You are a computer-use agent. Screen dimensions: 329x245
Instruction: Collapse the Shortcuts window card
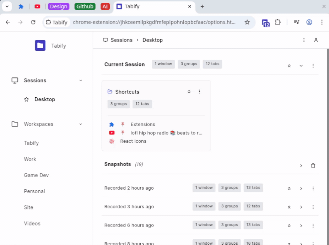click(189, 92)
